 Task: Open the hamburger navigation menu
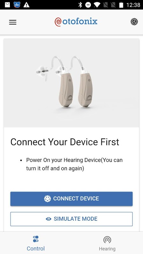[13, 22]
